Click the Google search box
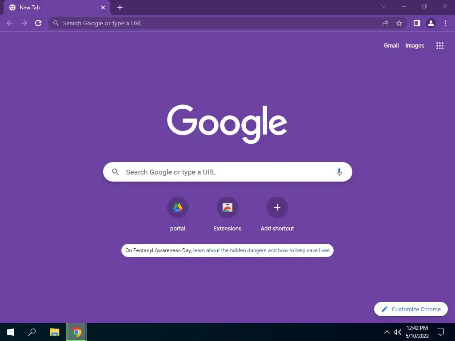455x341 pixels. pyautogui.click(x=227, y=172)
